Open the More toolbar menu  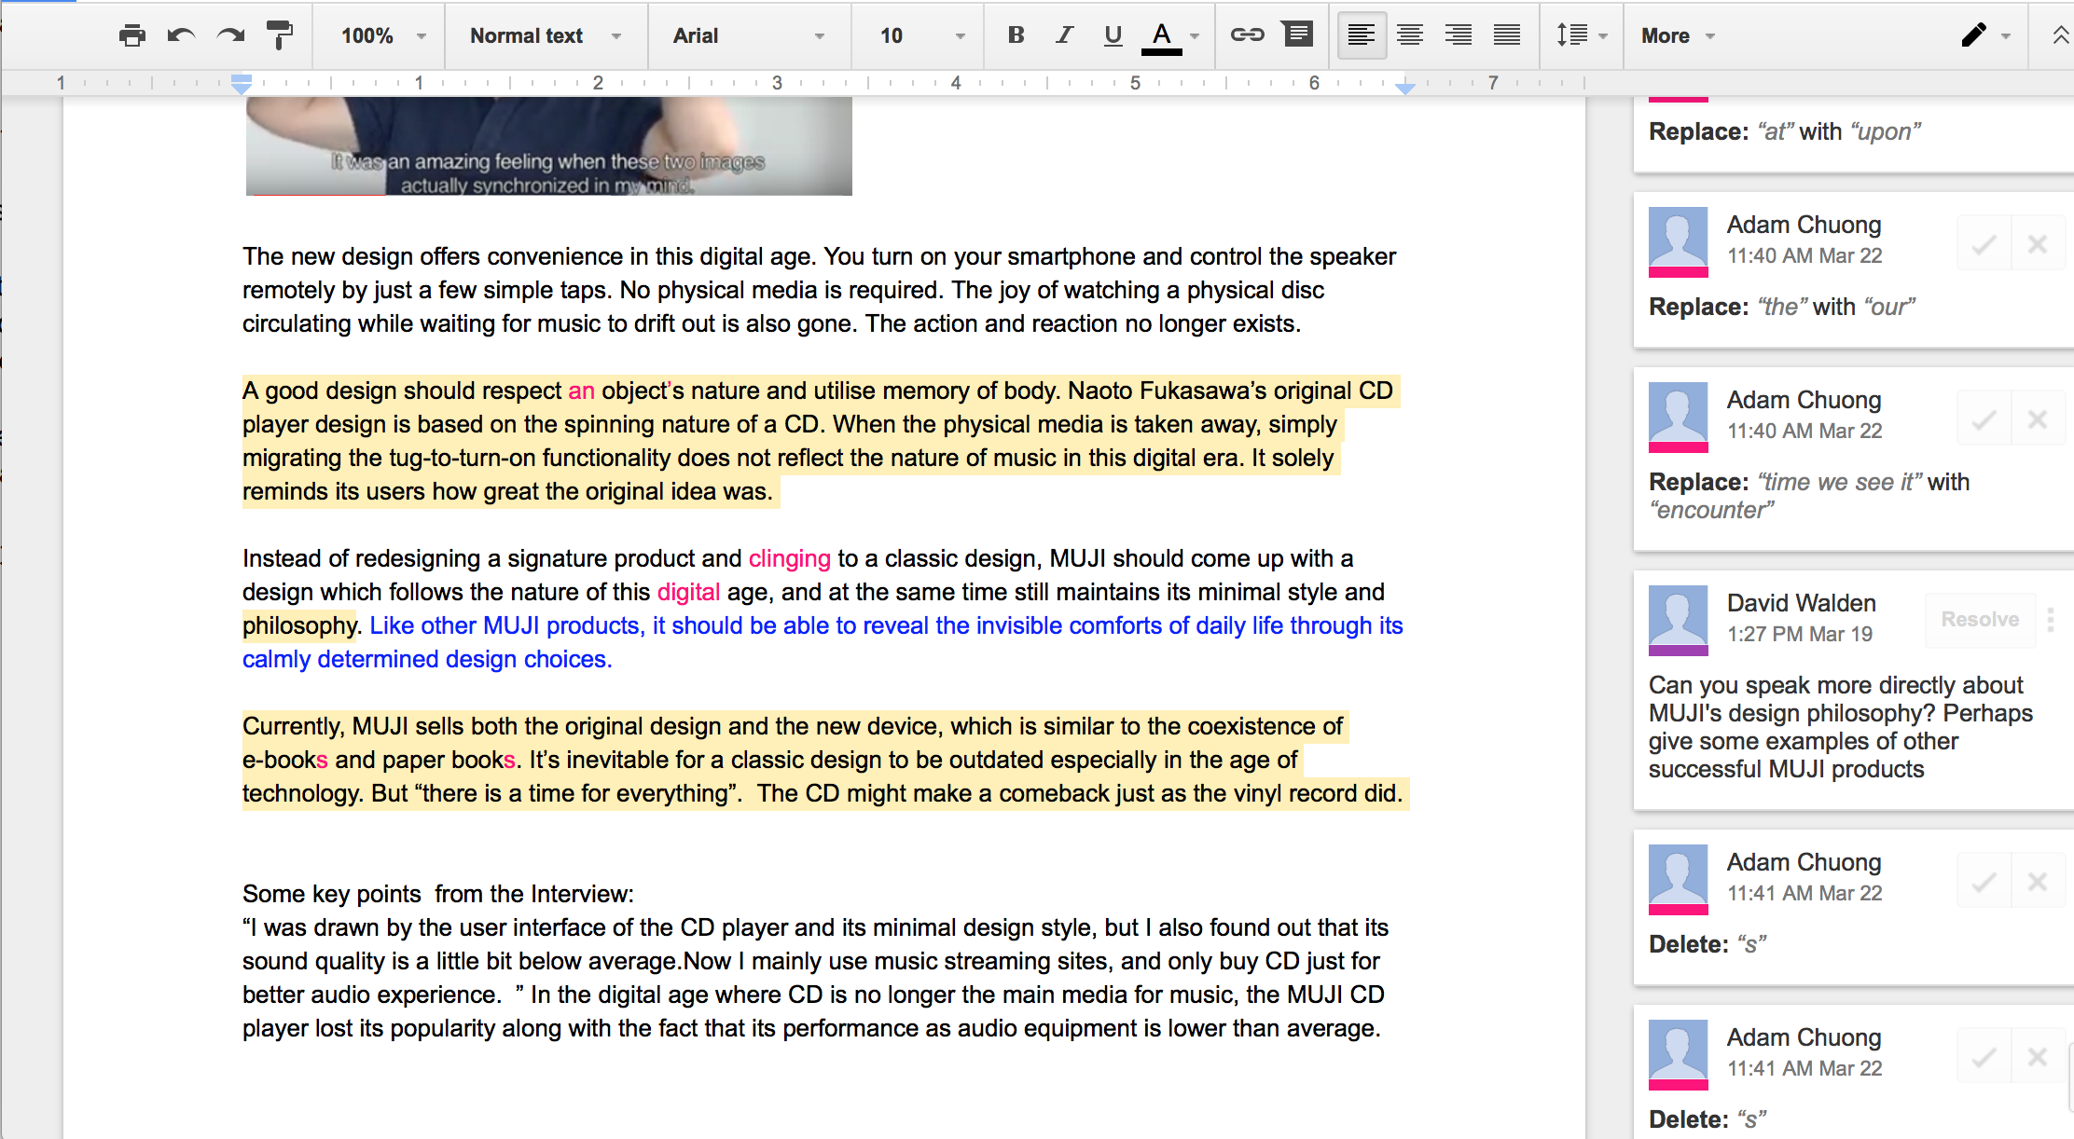1679,35
